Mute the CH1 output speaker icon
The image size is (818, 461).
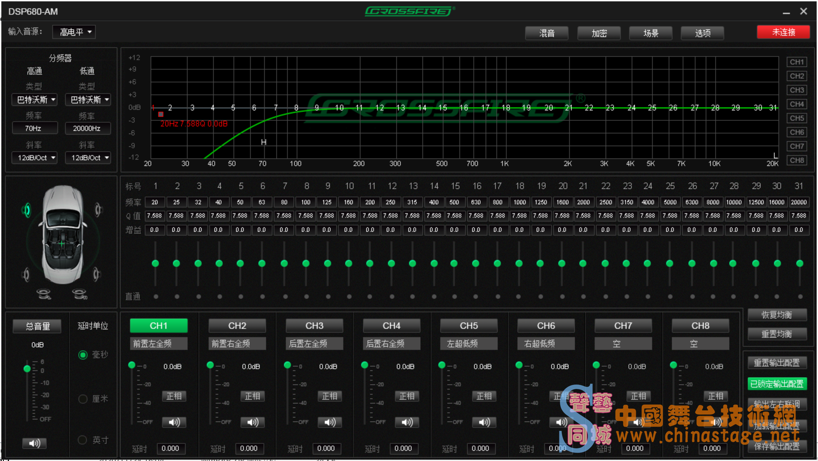point(174,422)
